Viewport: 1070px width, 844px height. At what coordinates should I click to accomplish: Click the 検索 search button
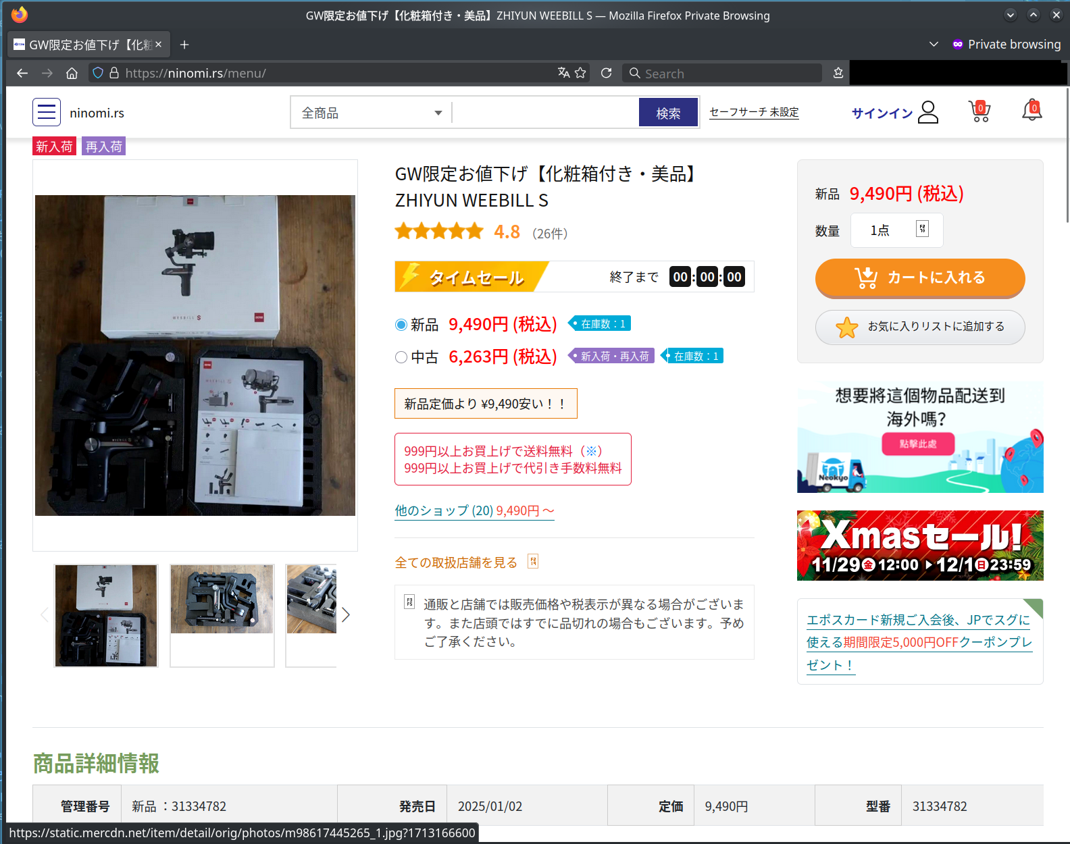point(668,113)
